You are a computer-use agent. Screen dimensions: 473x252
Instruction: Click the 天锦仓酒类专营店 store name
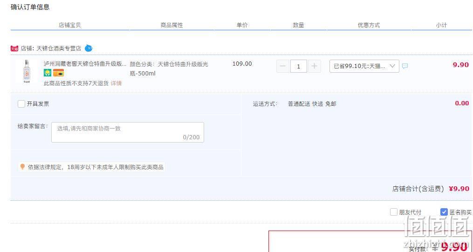59,48
